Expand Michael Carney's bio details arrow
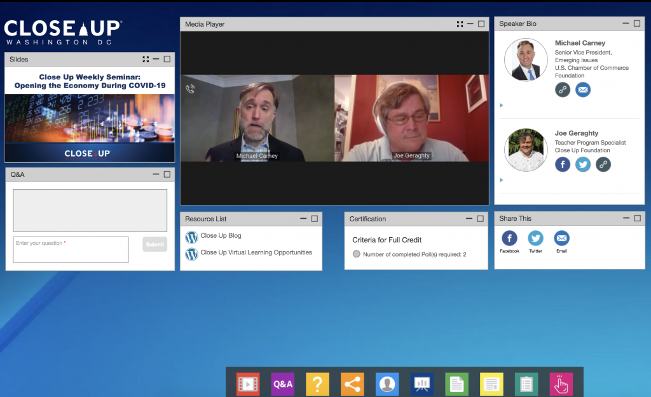This screenshot has width=651, height=397. (x=501, y=105)
